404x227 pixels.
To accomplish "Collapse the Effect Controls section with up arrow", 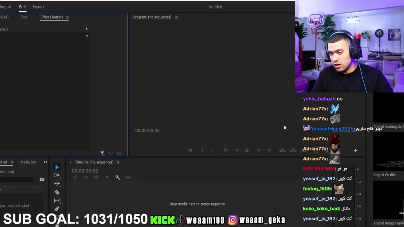I will tap(87, 36).
